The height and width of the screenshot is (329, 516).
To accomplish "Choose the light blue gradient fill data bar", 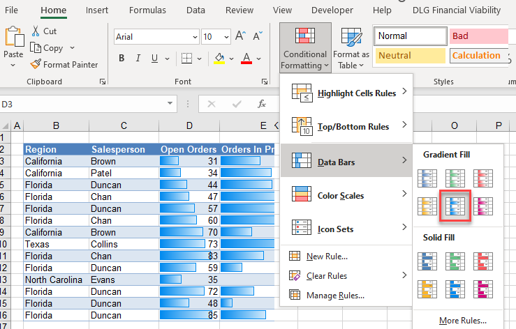I will point(455,206).
